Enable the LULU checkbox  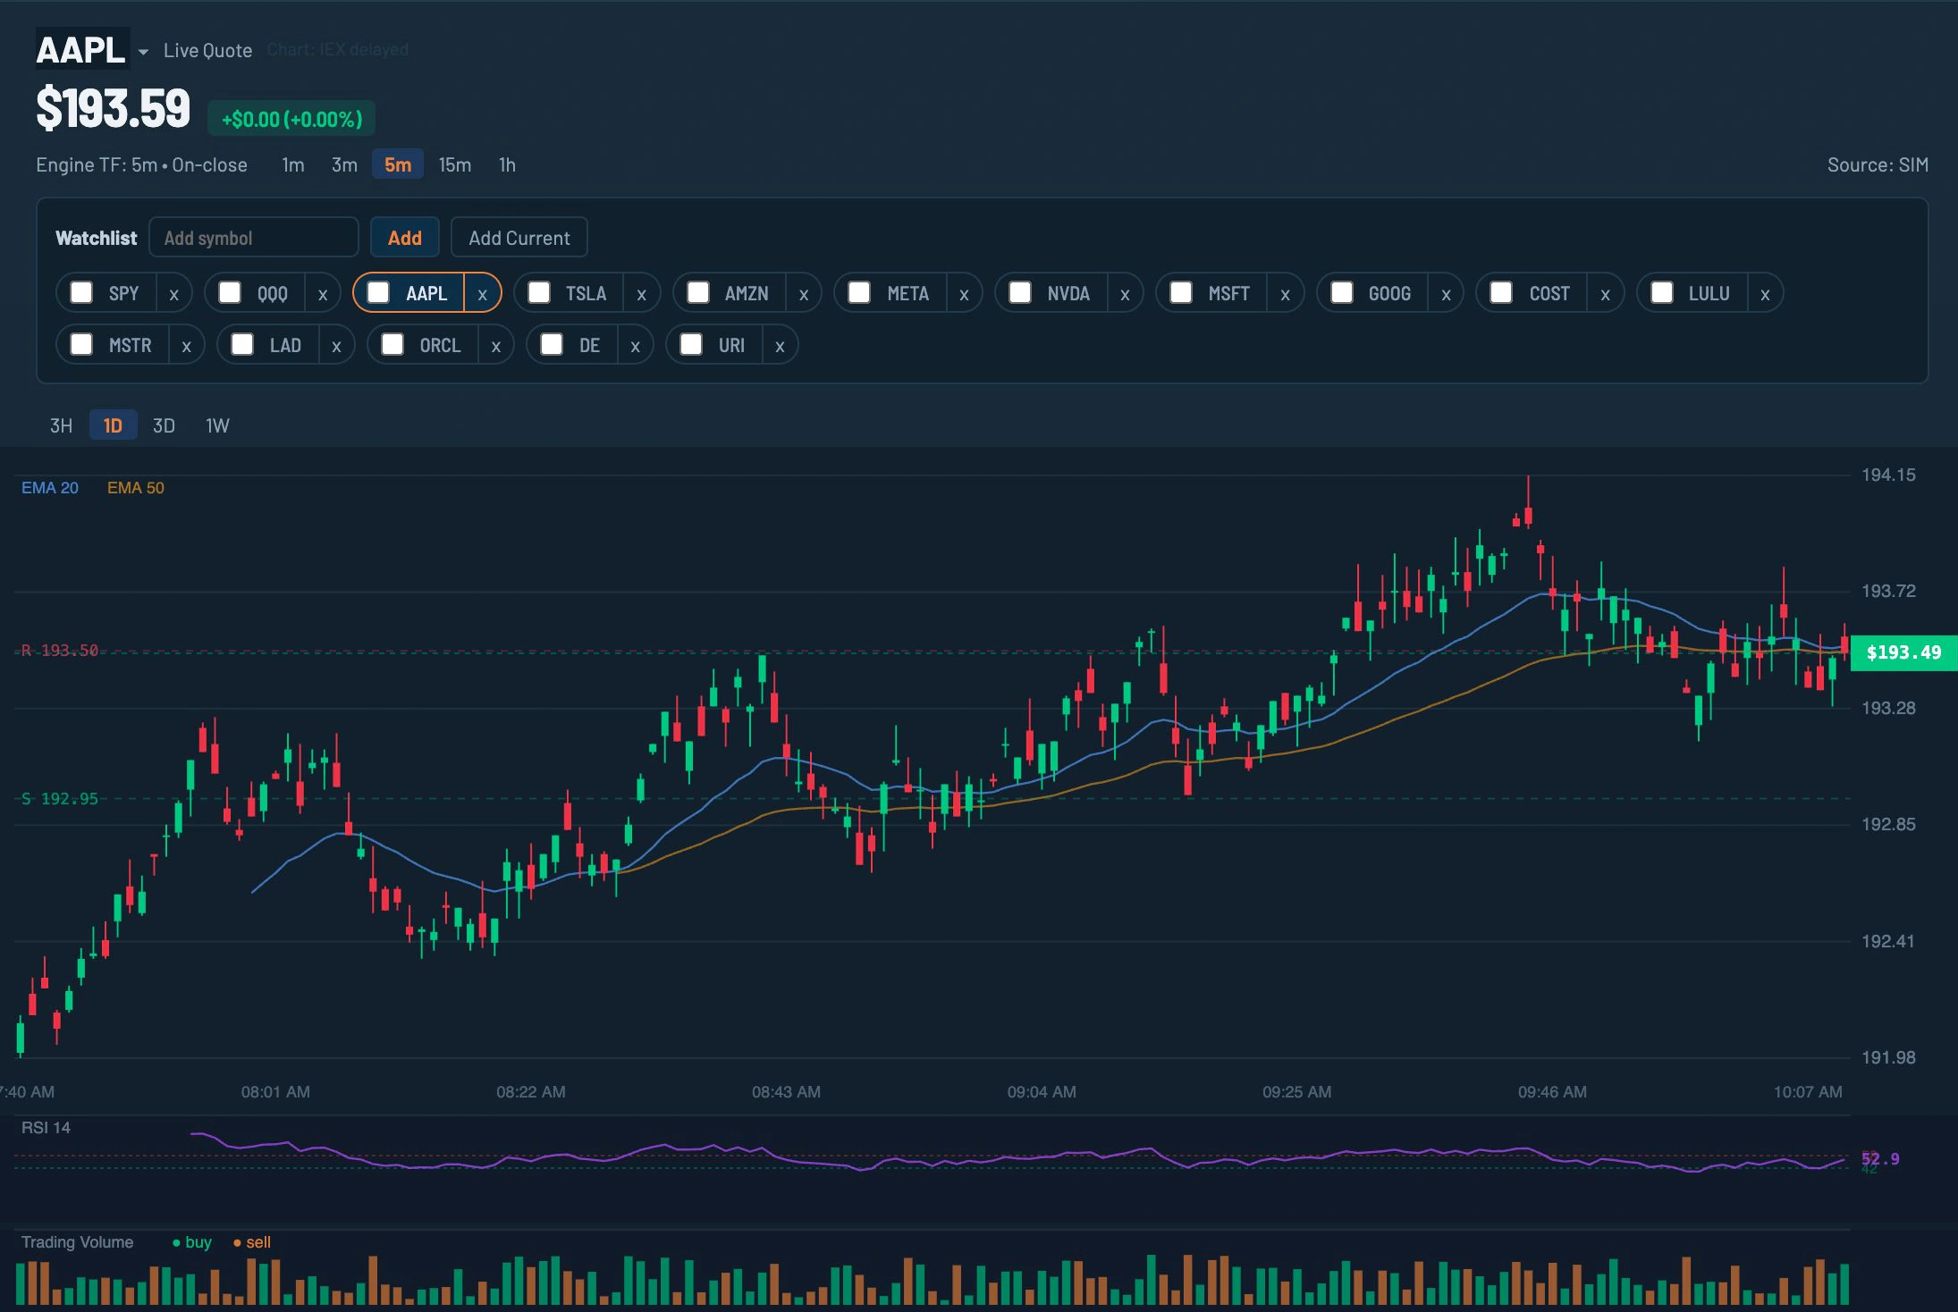pyautogui.click(x=1662, y=292)
